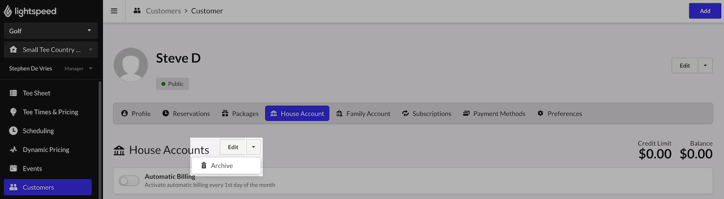Screen dimensions: 724x199
Task: Click the Edit button next to House Accounts
Action: [x=233, y=147]
